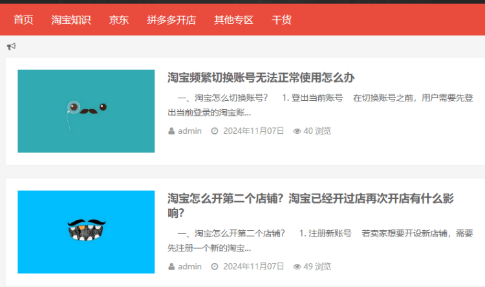485x287 pixels.
Task: Click the user icon in 49 浏览 article
Action: pyautogui.click(x=171, y=266)
